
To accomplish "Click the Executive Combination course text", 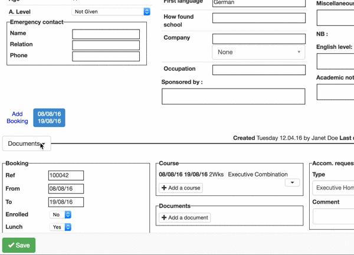I will (258, 174).
